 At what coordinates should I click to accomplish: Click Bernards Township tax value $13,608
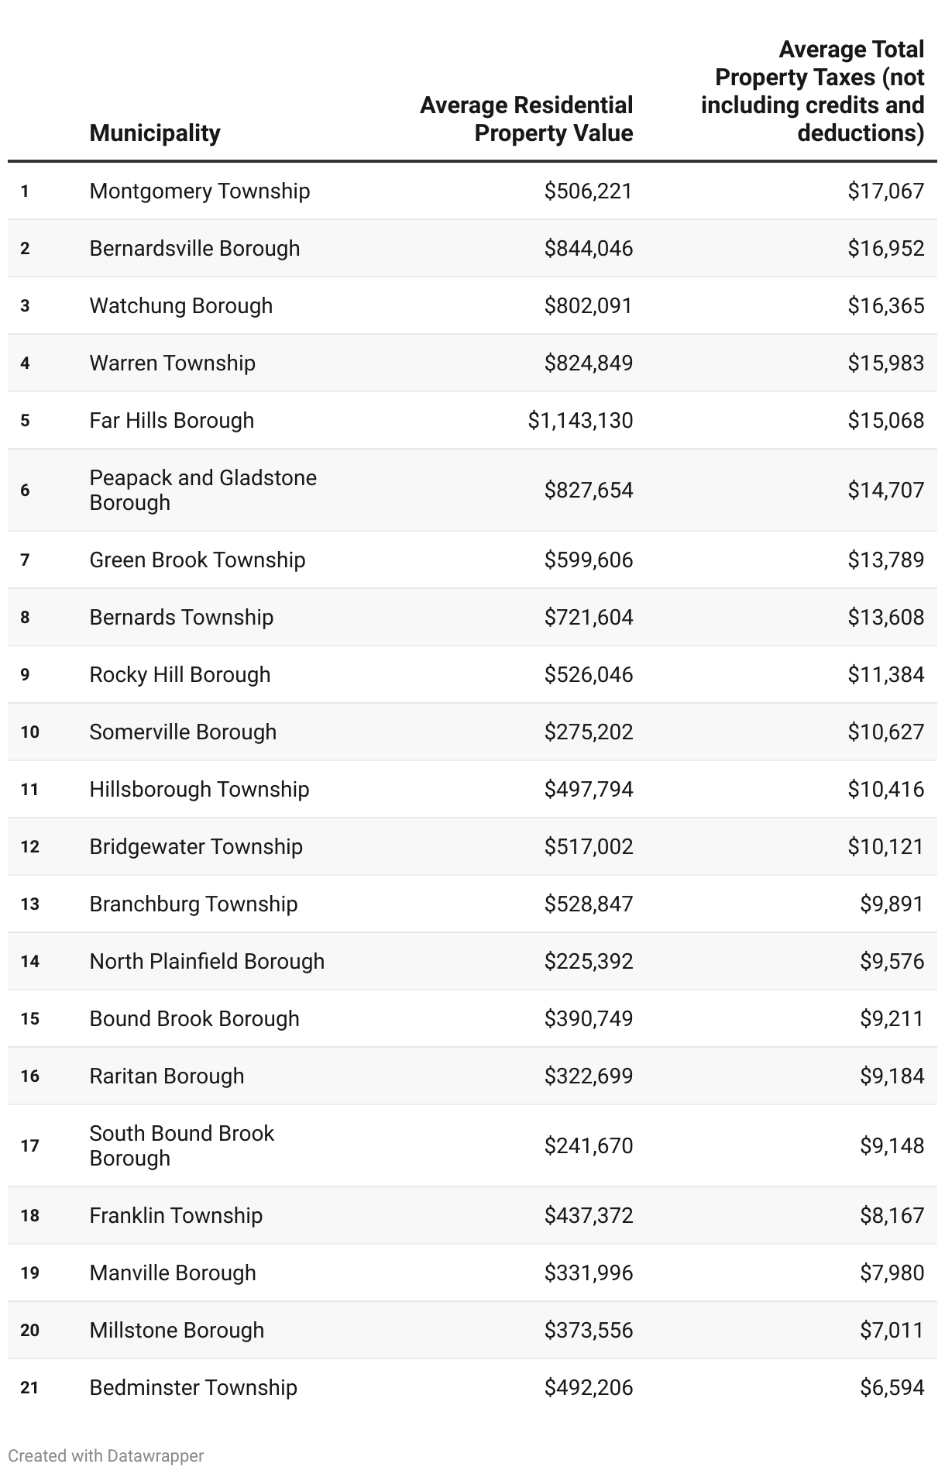pyautogui.click(x=885, y=618)
